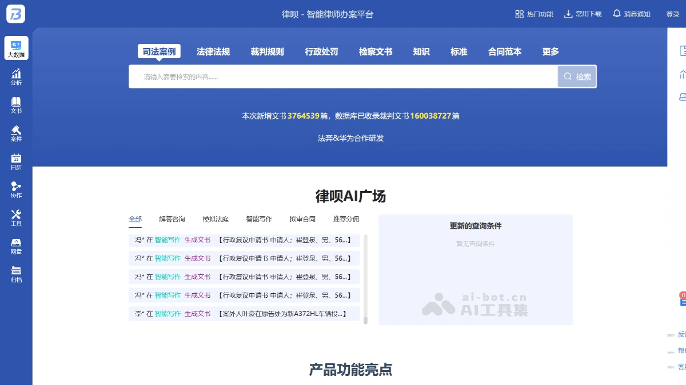Click the 登录 link

point(672,14)
